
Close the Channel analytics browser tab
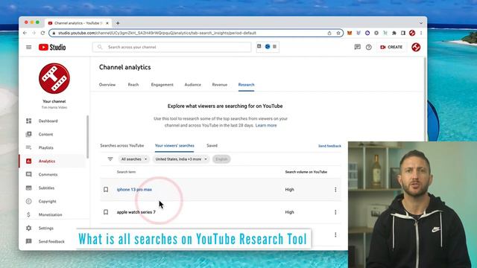point(107,23)
